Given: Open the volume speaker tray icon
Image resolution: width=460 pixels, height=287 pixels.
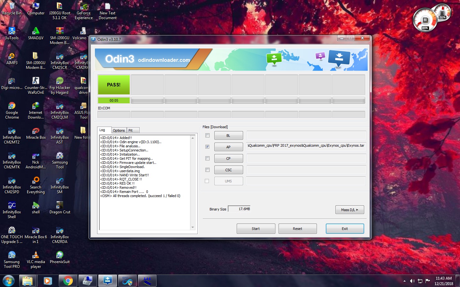Looking at the screenshot, I should [412, 281].
